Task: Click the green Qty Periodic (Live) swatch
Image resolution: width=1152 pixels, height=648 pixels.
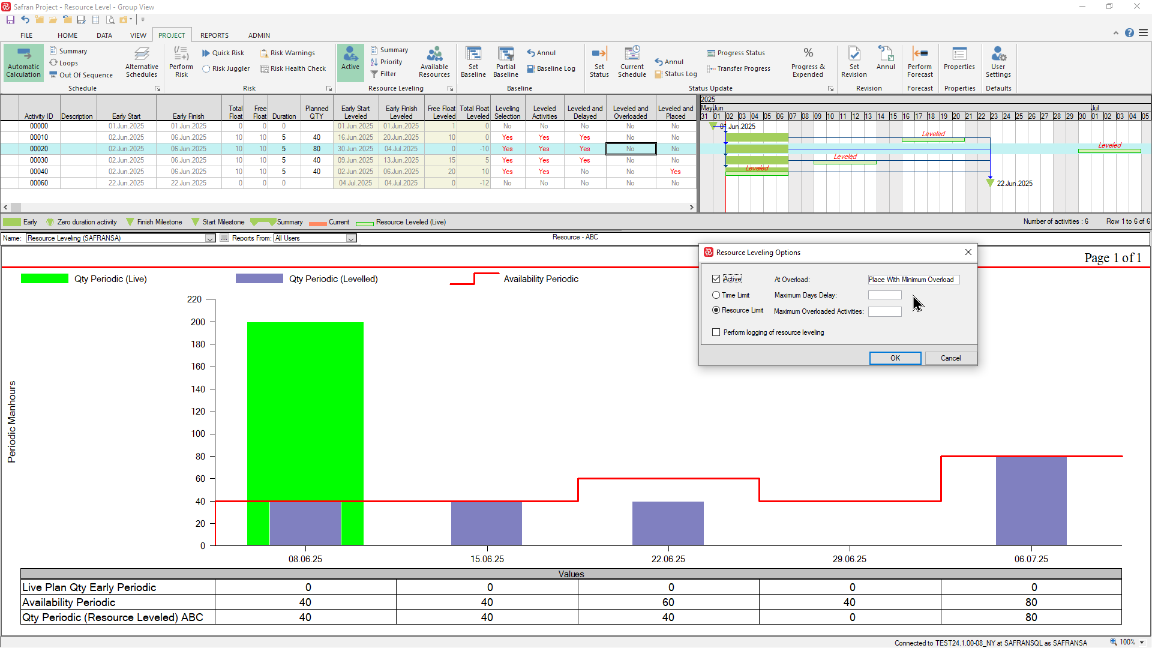Action: (x=44, y=278)
